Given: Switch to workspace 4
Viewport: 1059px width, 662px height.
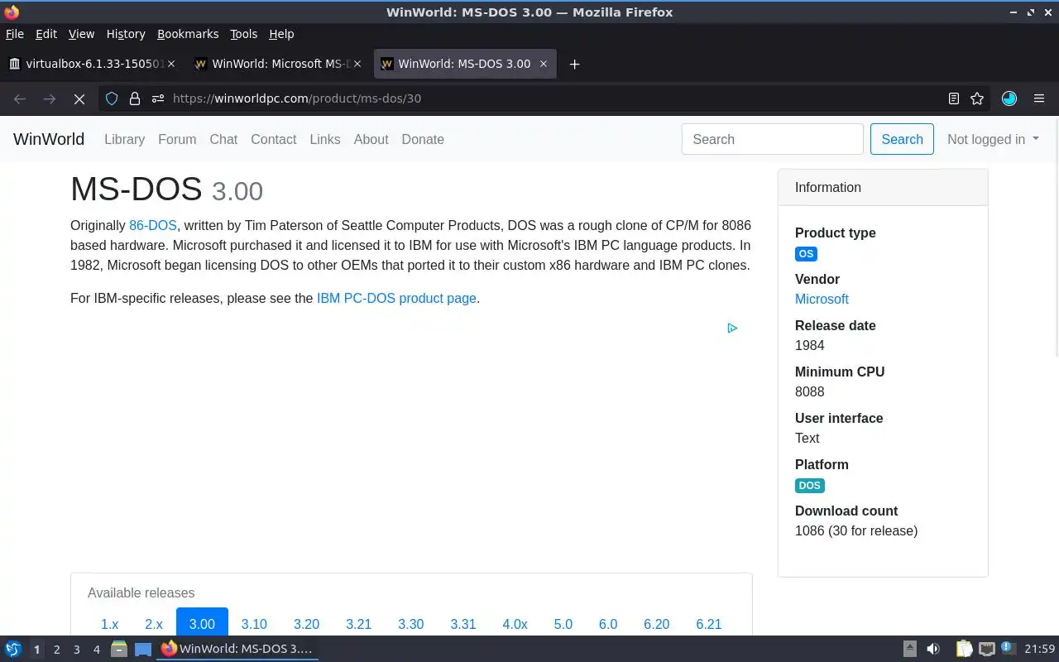Looking at the screenshot, I should tap(96, 650).
